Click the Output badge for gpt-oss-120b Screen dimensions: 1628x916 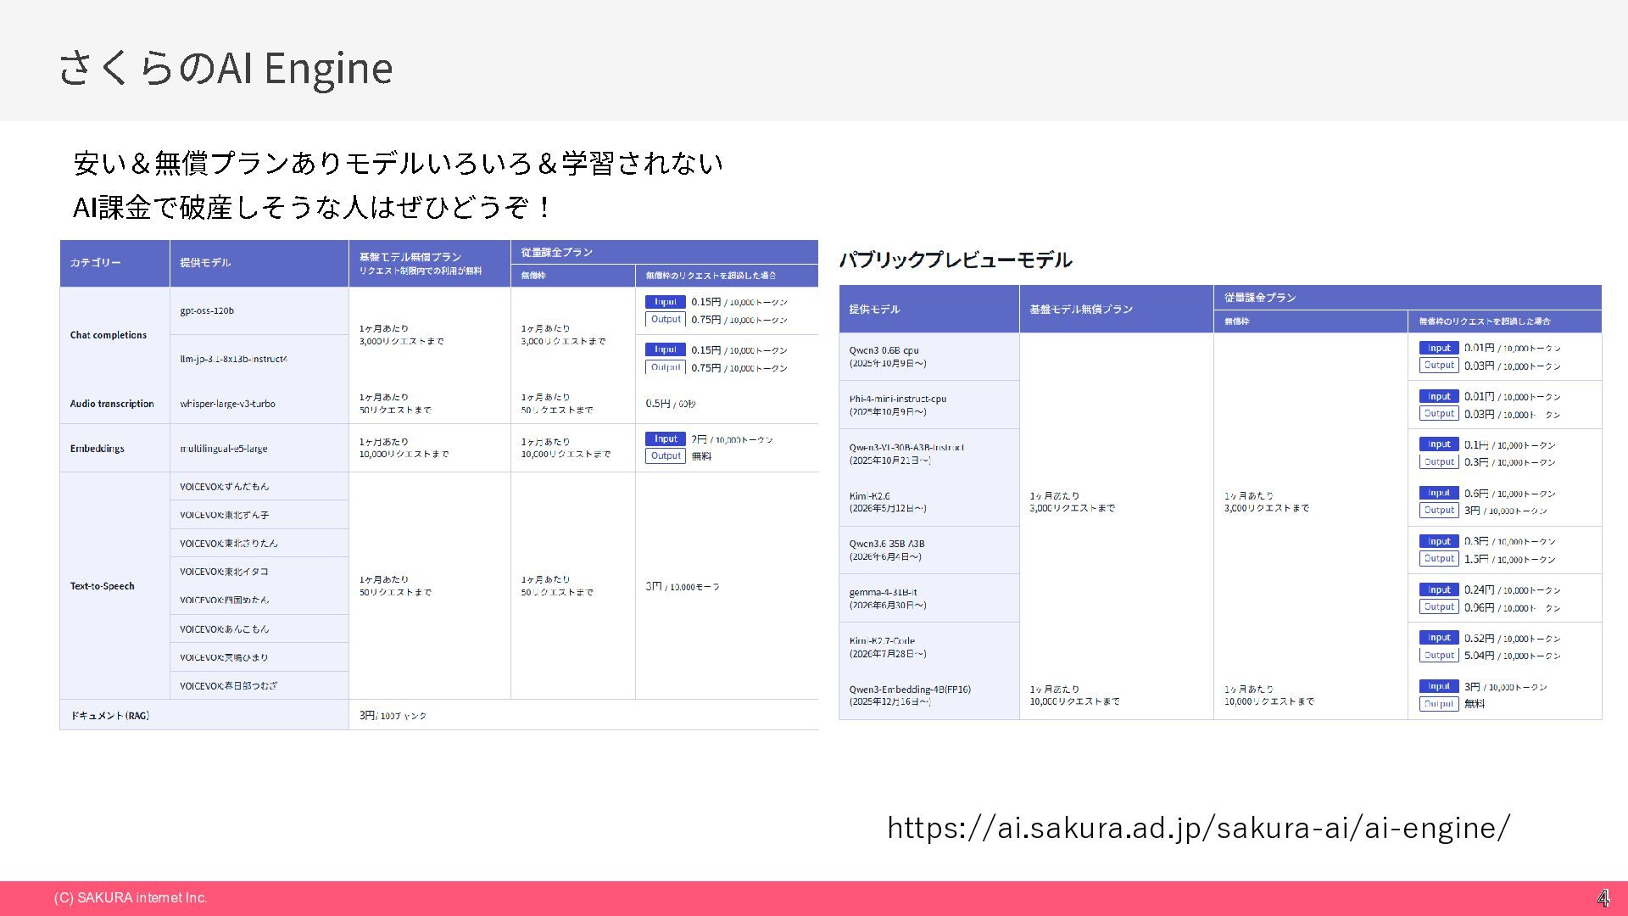point(666,320)
